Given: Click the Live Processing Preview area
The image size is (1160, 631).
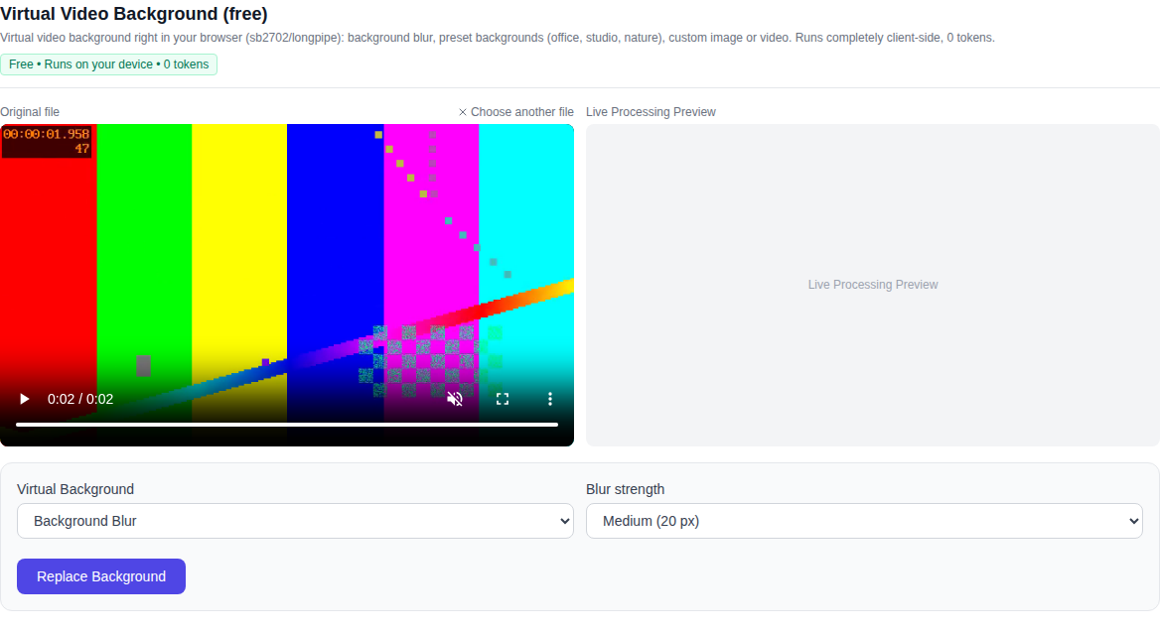Looking at the screenshot, I should (873, 285).
